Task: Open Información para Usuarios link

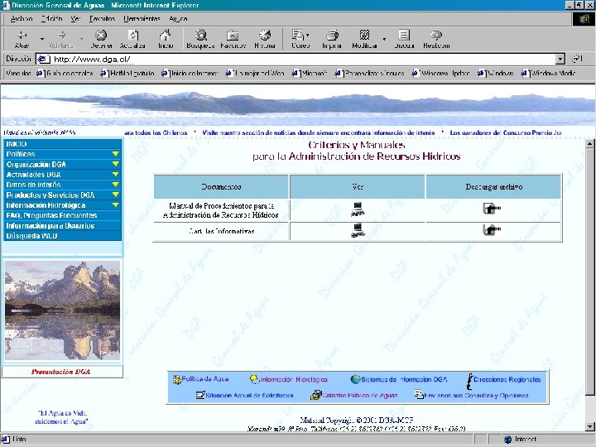Action: click(x=50, y=226)
